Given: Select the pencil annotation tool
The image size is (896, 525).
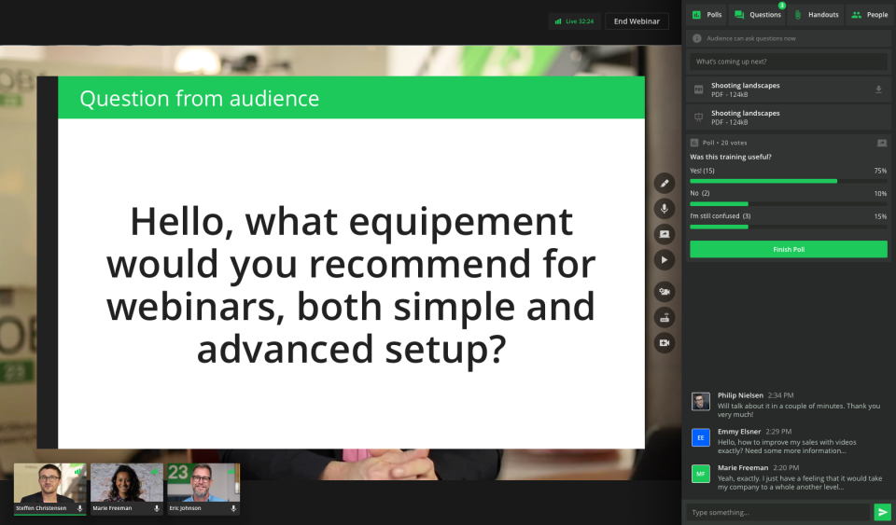Looking at the screenshot, I should [664, 183].
